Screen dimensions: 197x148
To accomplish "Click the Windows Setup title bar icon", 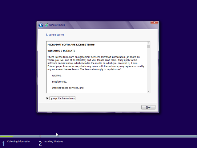I will coord(46,25).
